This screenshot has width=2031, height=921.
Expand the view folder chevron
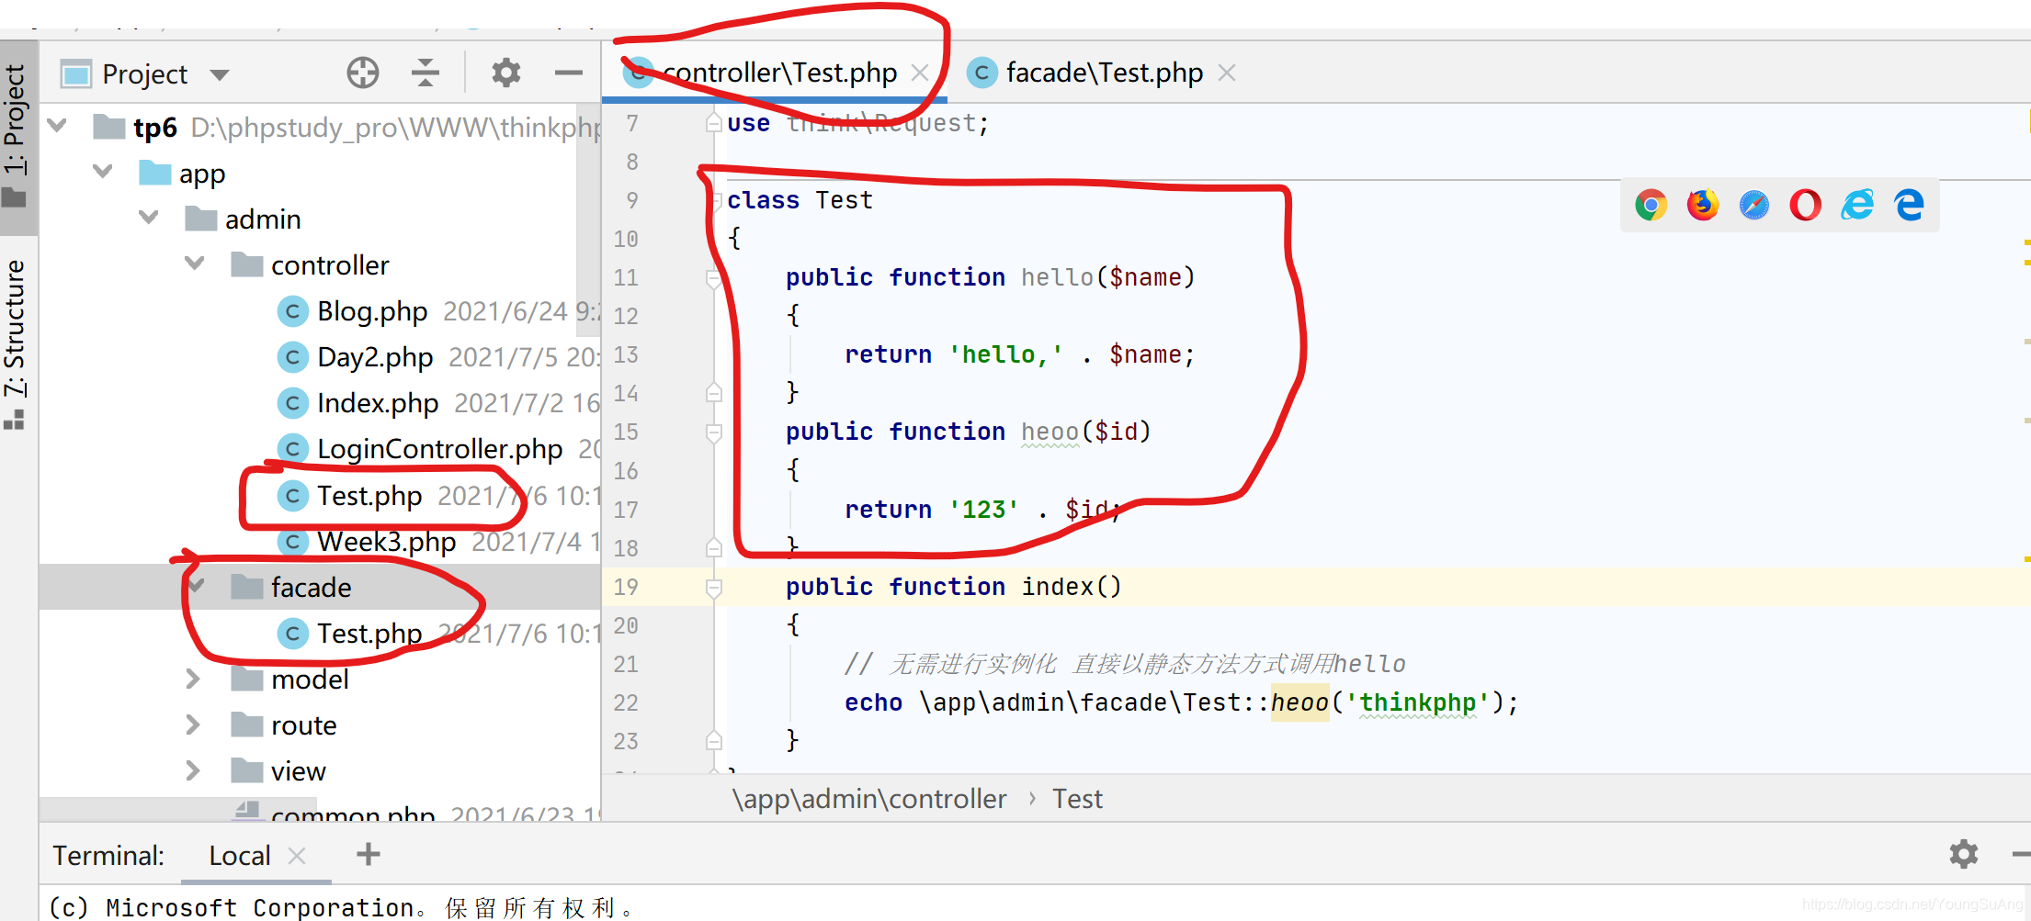coord(193,770)
